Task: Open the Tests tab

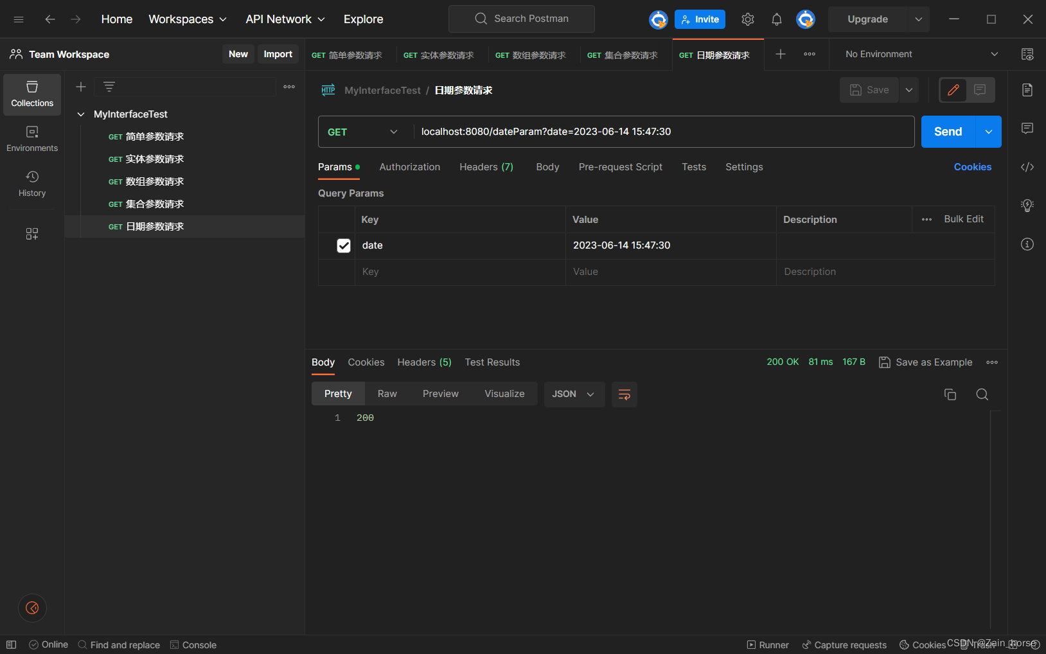Action: click(694, 167)
